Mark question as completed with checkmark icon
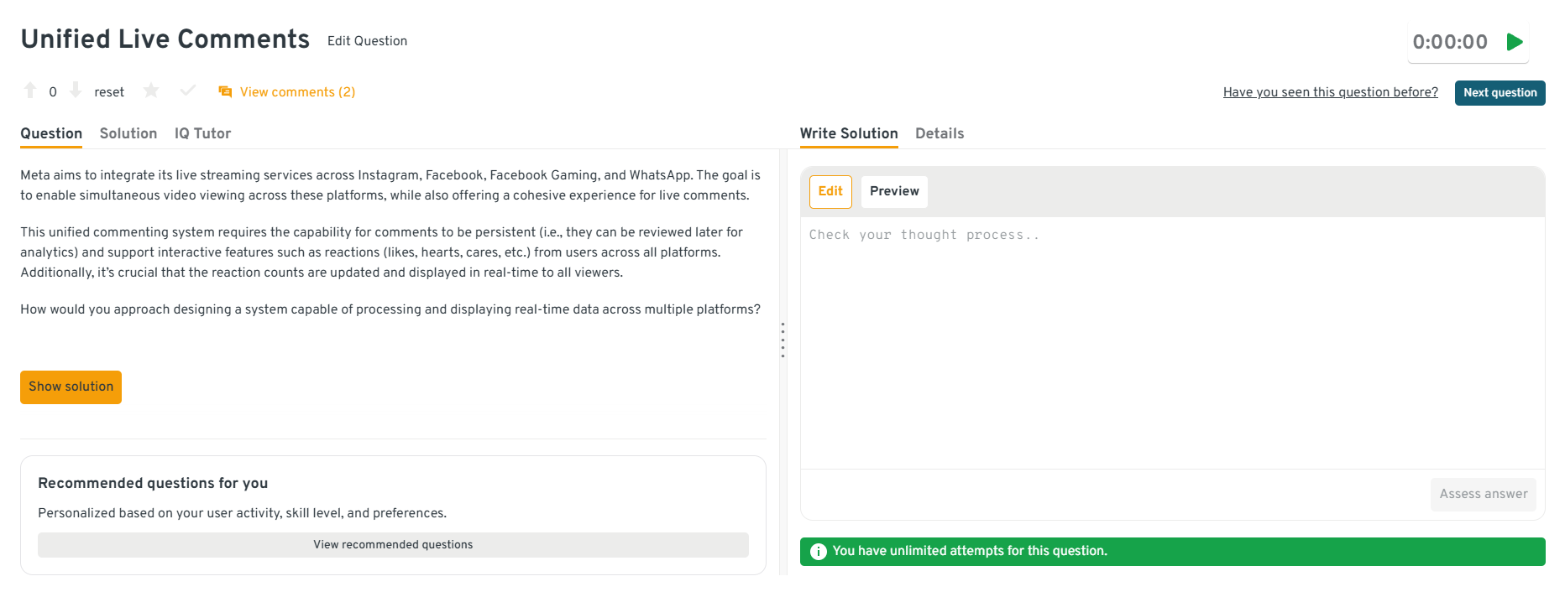This screenshot has height=597, width=1565. coord(188,91)
